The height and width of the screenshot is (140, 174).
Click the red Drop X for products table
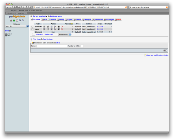click(62, 27)
